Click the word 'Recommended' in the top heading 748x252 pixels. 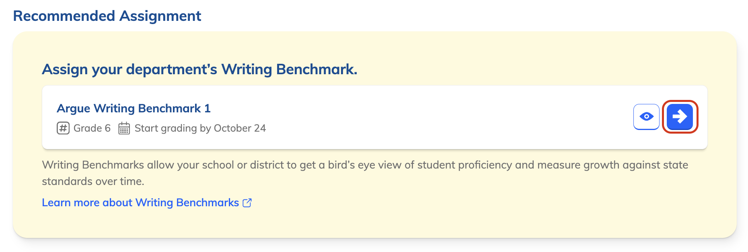pos(64,16)
